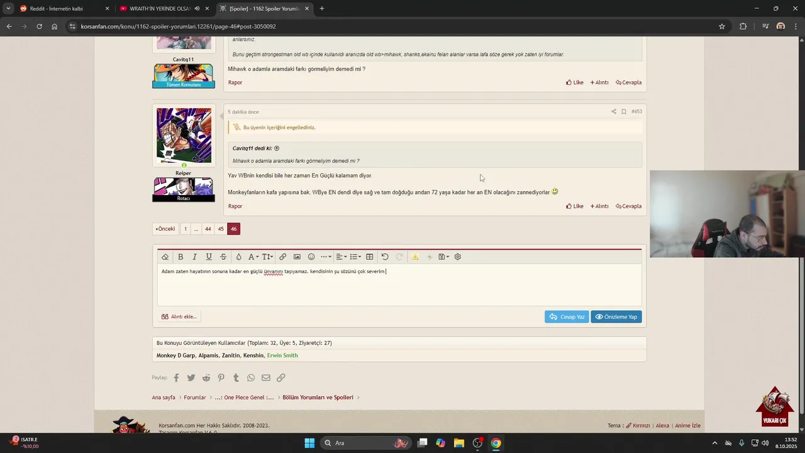Like Reiper's post #453
805x453 pixels.
tap(575, 206)
